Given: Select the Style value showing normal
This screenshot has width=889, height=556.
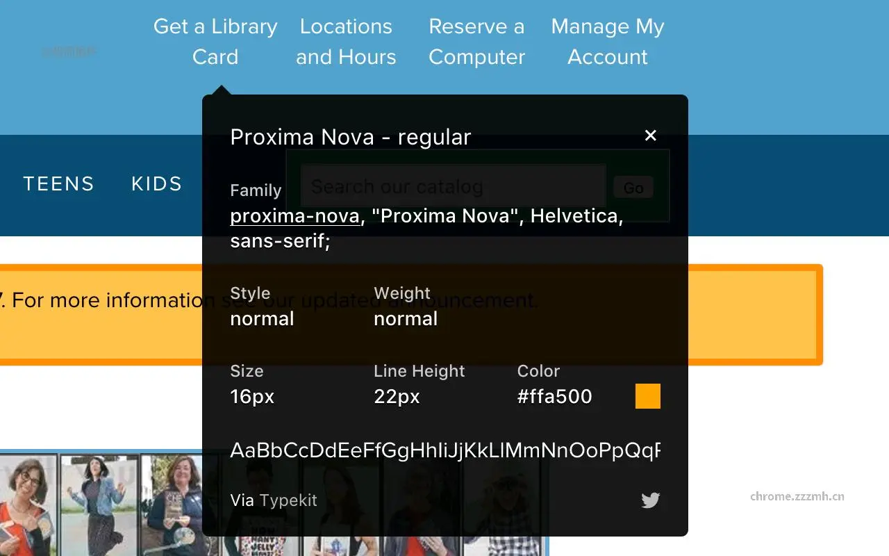Looking at the screenshot, I should [x=262, y=319].
